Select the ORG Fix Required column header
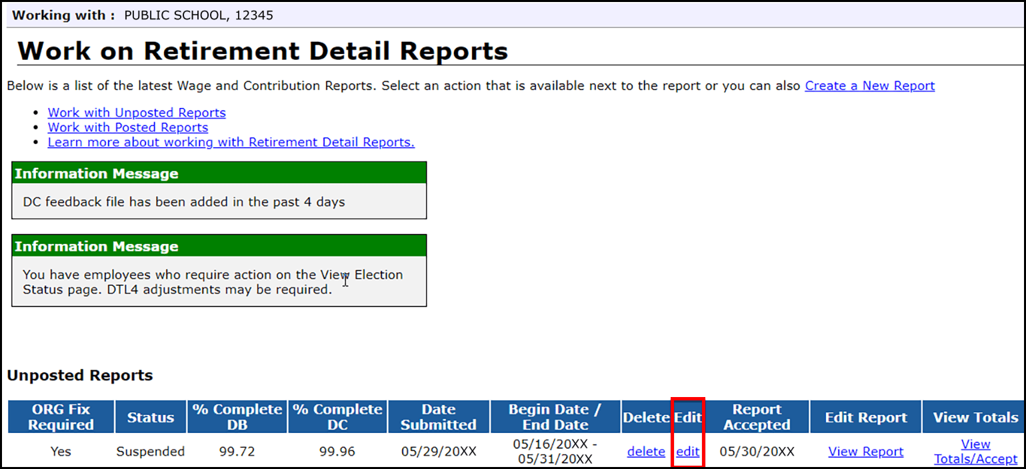This screenshot has height=469, width=1026. click(60, 416)
